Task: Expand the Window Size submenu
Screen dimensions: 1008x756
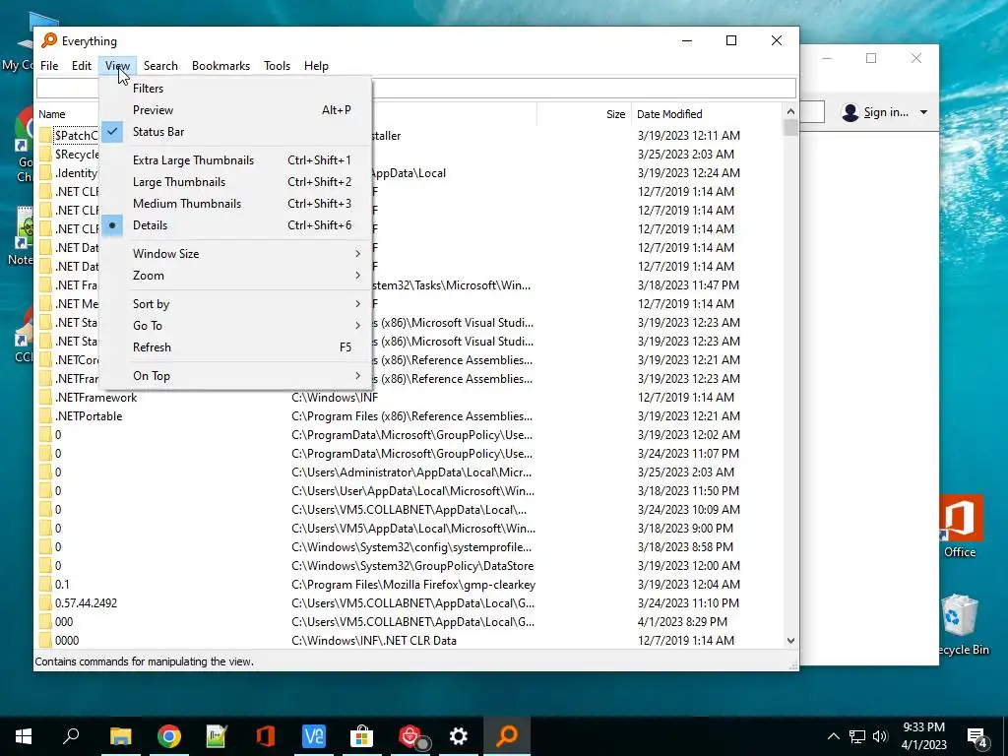Action: pos(235,254)
